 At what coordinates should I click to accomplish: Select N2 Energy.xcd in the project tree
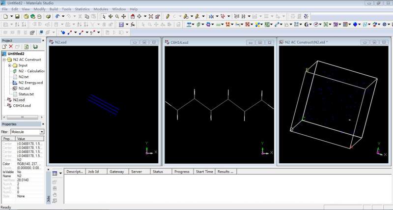tap(30, 83)
